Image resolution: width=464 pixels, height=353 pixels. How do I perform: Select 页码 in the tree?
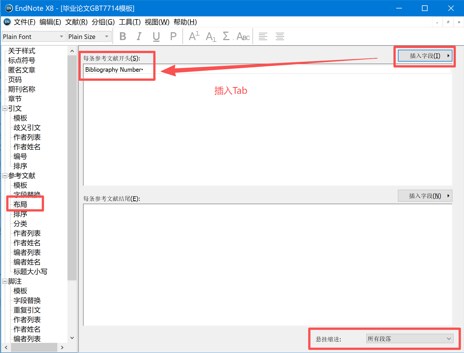(15, 80)
